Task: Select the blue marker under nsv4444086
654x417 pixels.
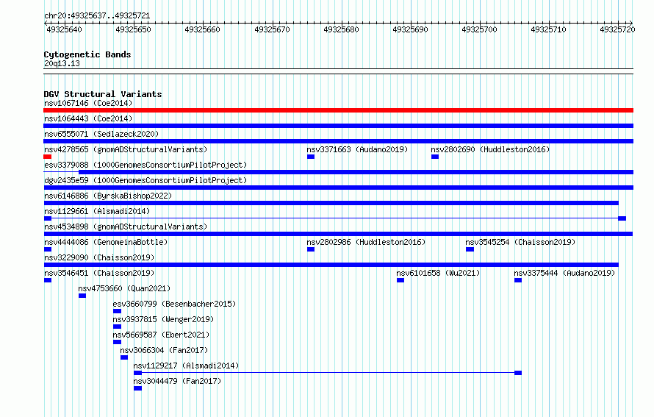Action: (x=48, y=249)
